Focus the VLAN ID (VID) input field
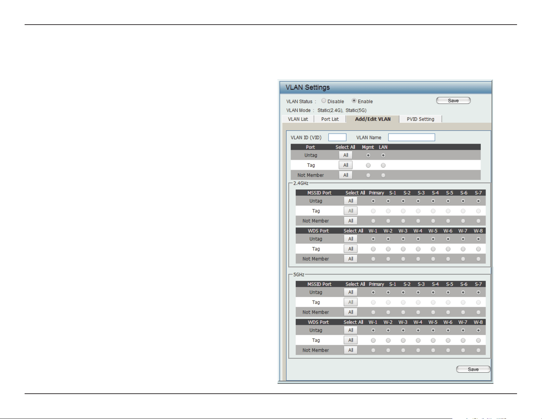The image size is (542, 419). coord(337,137)
